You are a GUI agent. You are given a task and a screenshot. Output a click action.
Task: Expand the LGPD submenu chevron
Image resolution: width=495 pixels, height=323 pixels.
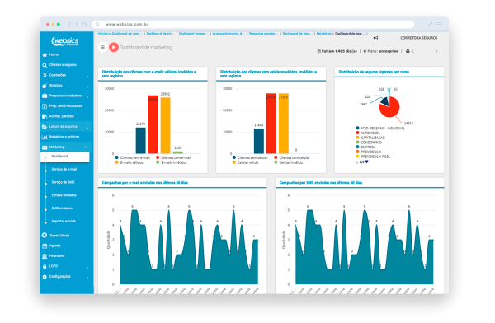coord(87,268)
